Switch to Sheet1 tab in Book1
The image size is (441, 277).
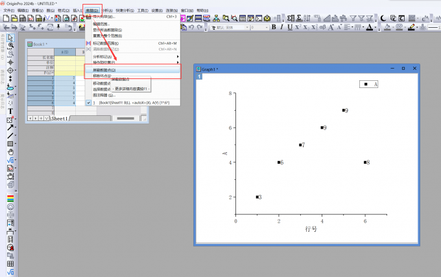(x=59, y=118)
